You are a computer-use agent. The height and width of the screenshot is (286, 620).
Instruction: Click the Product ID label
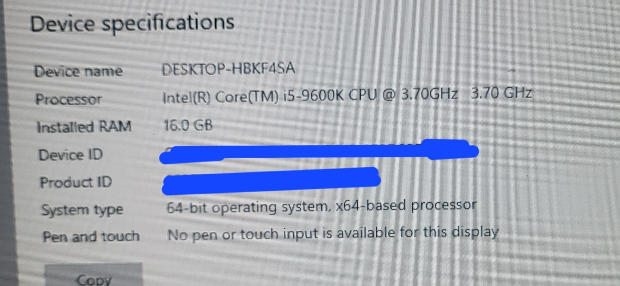76,182
